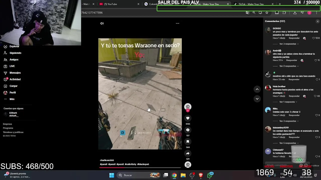
Task: Click the zoom magnifier icon in address bar
Action: coord(254,12)
